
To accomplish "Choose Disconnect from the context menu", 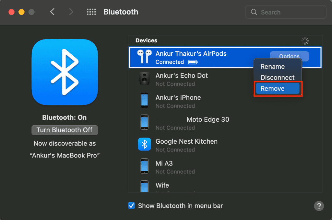I will [278, 78].
